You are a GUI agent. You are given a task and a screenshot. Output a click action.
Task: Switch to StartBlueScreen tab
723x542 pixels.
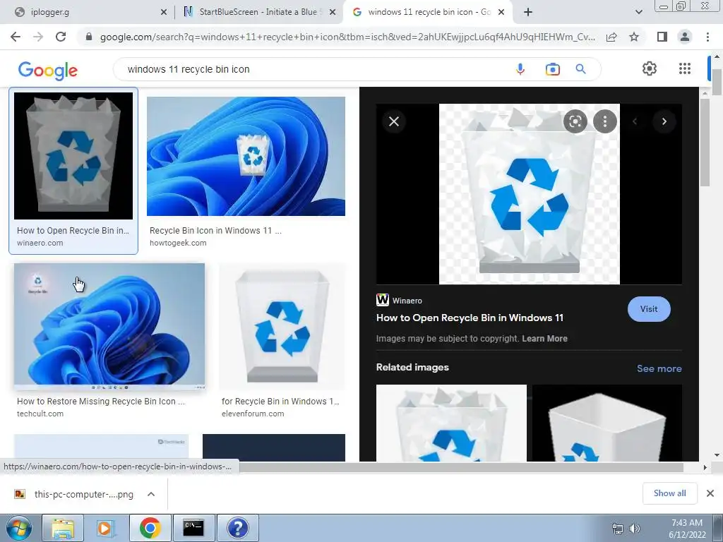[258, 12]
